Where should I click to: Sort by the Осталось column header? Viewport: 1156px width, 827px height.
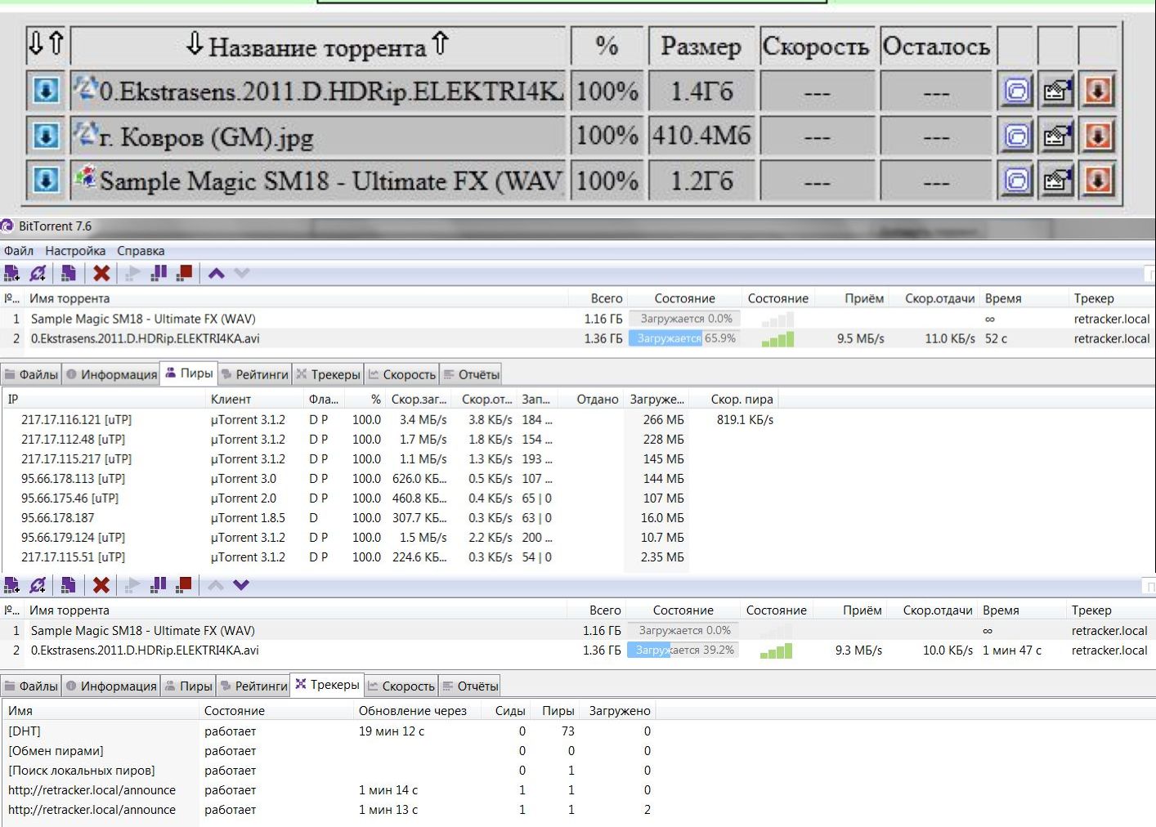tap(936, 47)
